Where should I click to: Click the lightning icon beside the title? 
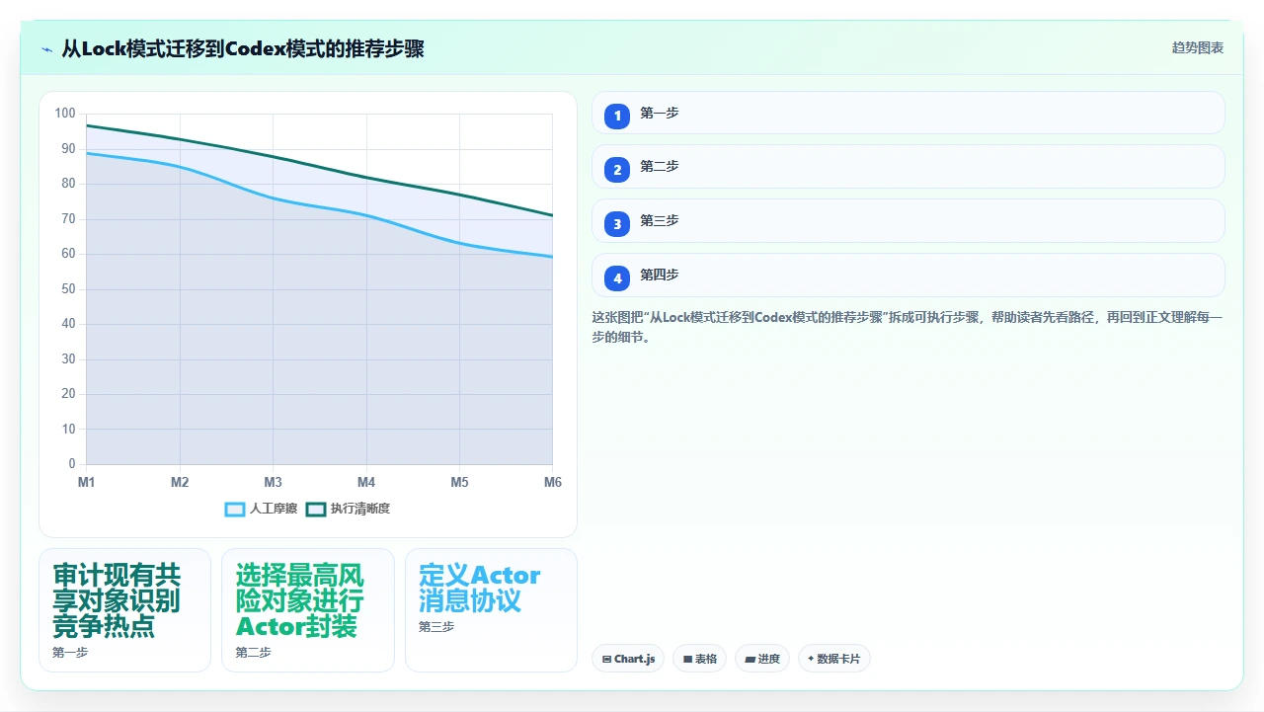(x=46, y=49)
